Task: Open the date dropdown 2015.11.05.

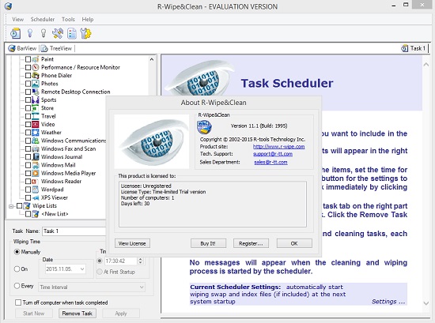Action: 82,269
